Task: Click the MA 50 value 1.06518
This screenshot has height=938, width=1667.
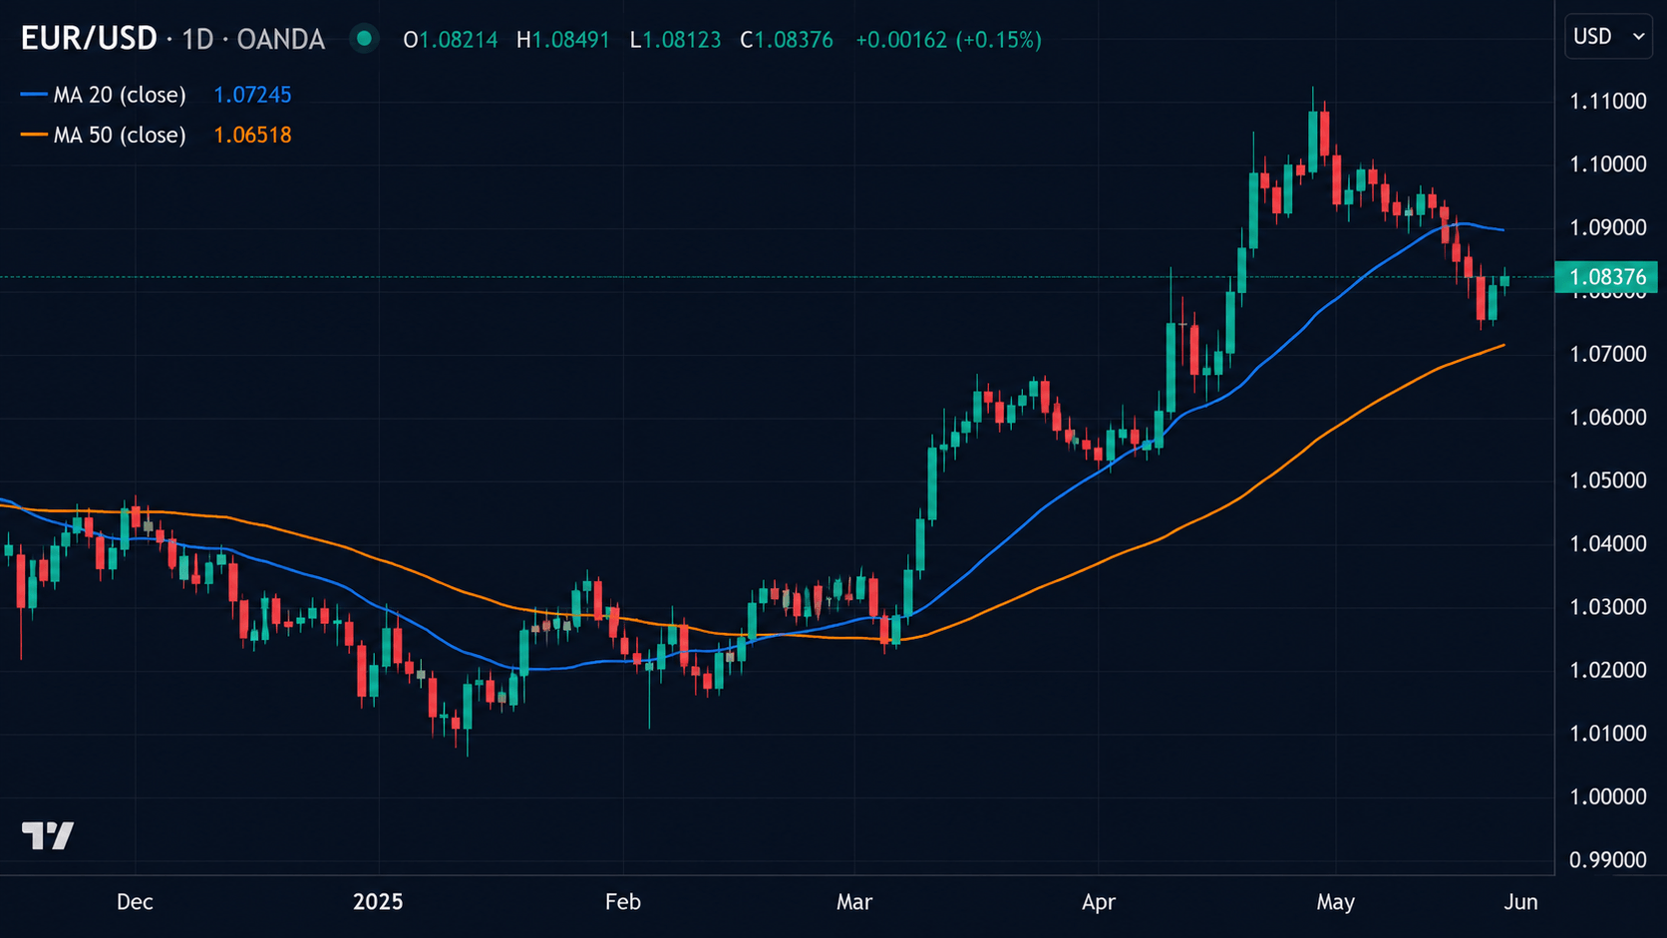Action: tap(252, 135)
